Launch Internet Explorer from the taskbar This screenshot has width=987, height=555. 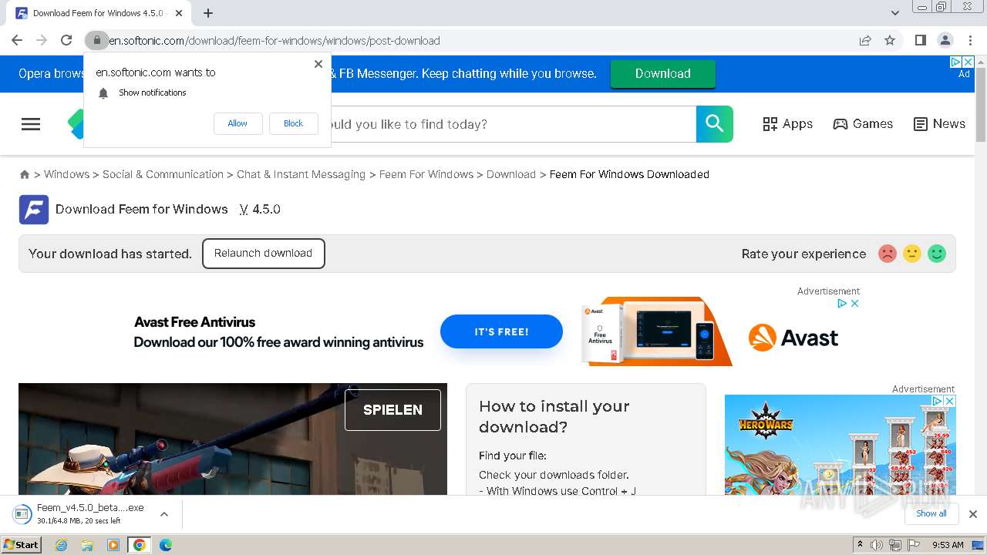click(x=62, y=545)
